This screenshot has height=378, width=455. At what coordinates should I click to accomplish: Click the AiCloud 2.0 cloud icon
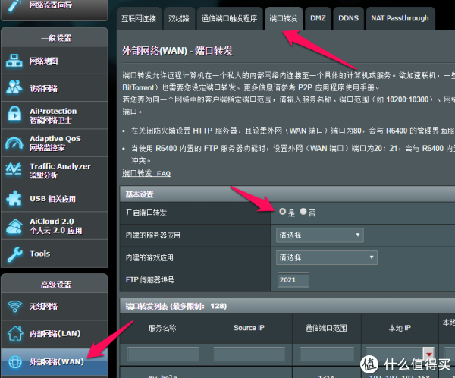[x=14, y=225]
